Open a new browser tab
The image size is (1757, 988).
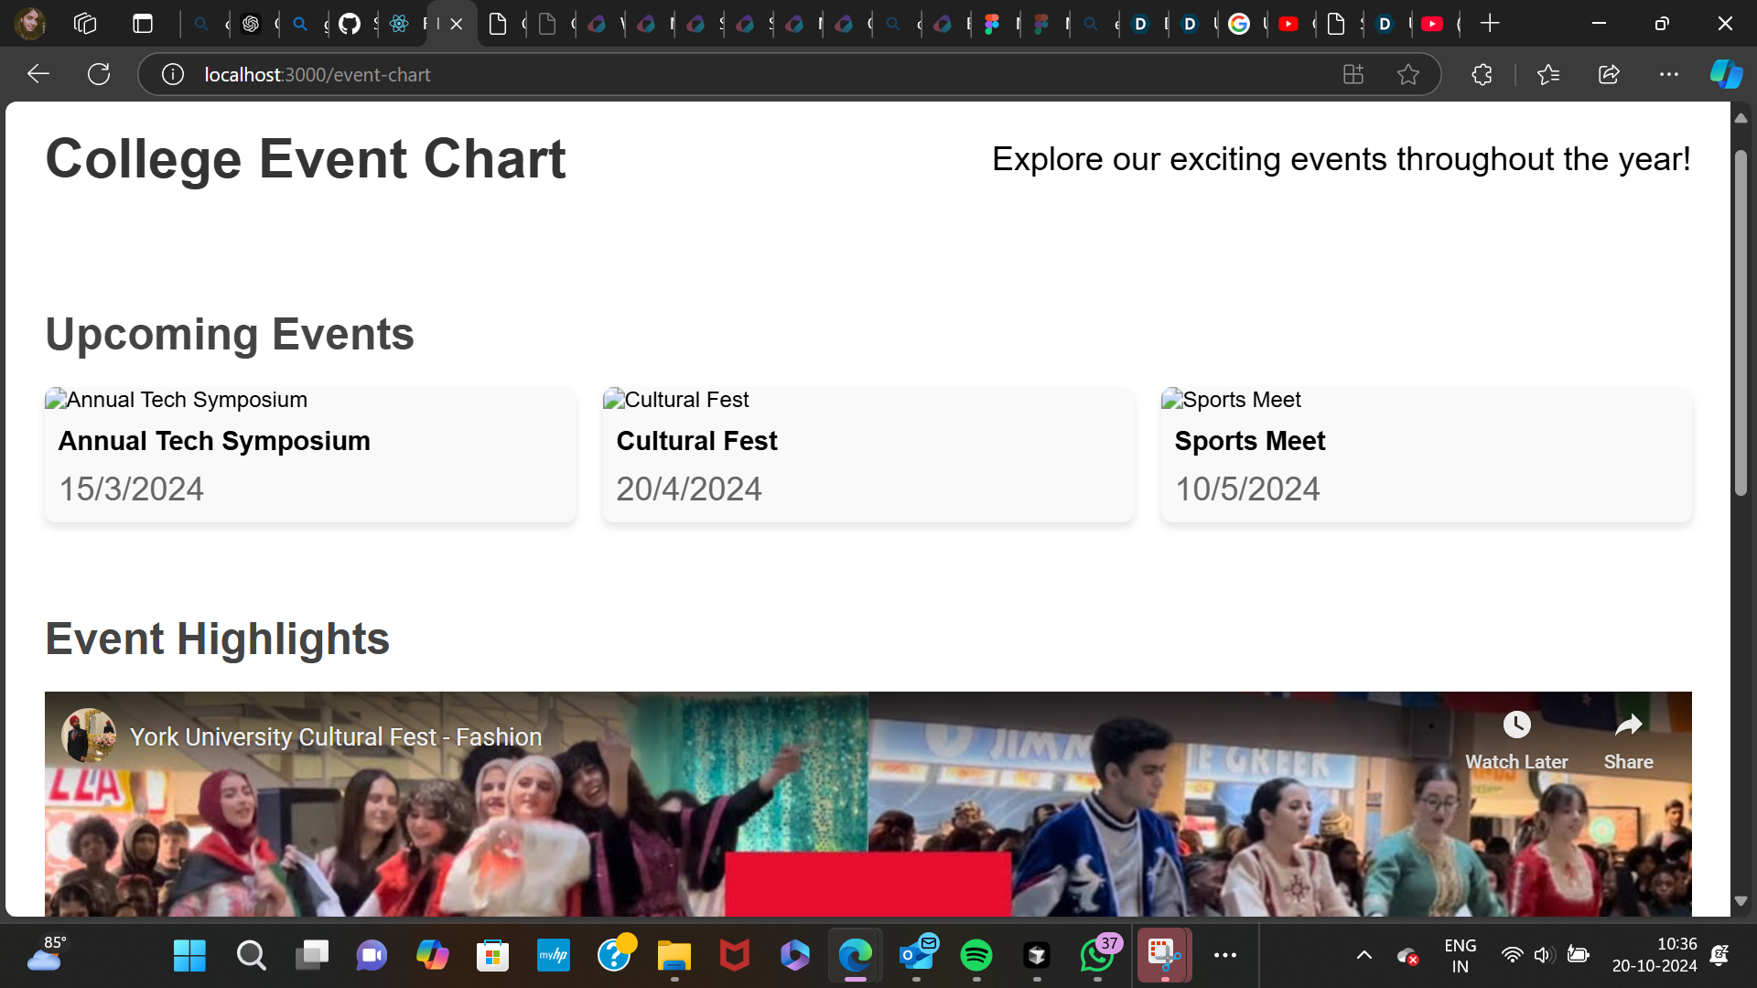click(x=1490, y=24)
